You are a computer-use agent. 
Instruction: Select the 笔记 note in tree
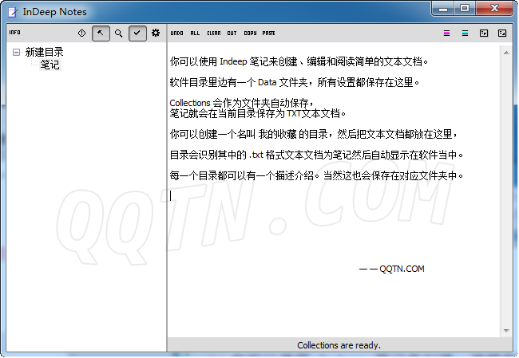coord(50,65)
